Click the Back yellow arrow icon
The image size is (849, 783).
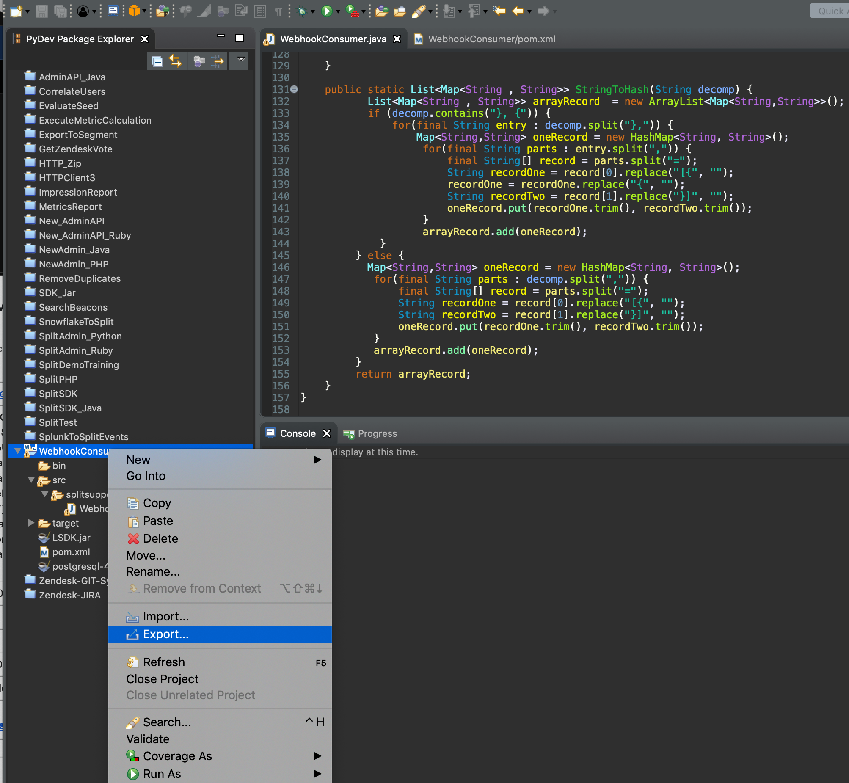click(518, 11)
